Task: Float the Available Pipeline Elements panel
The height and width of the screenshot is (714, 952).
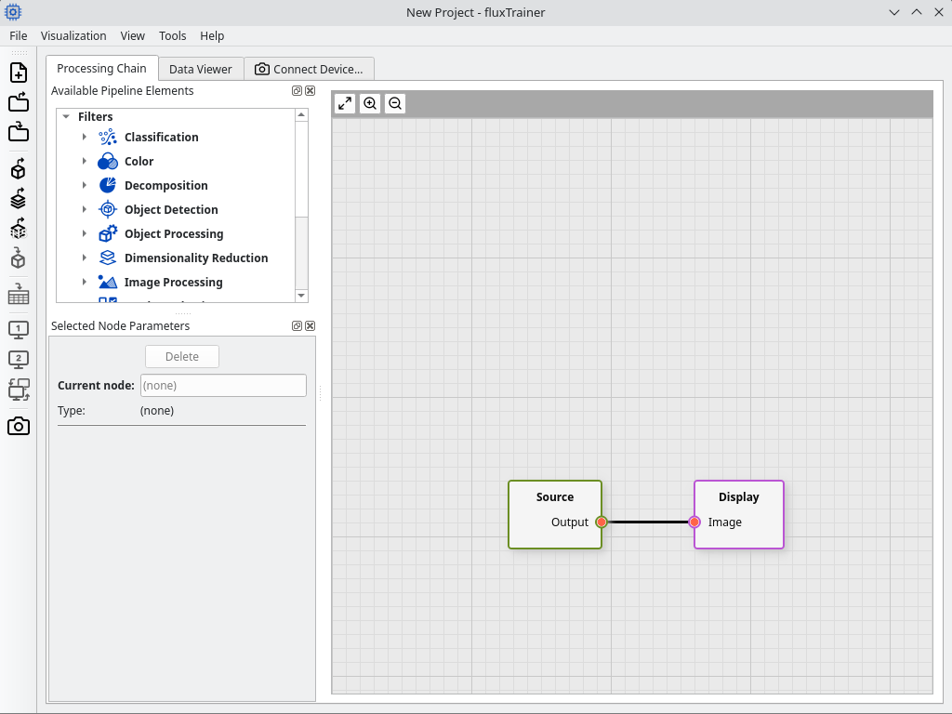Action: click(297, 90)
